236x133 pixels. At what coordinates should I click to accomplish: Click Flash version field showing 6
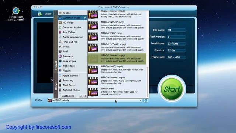(x=176, y=37)
